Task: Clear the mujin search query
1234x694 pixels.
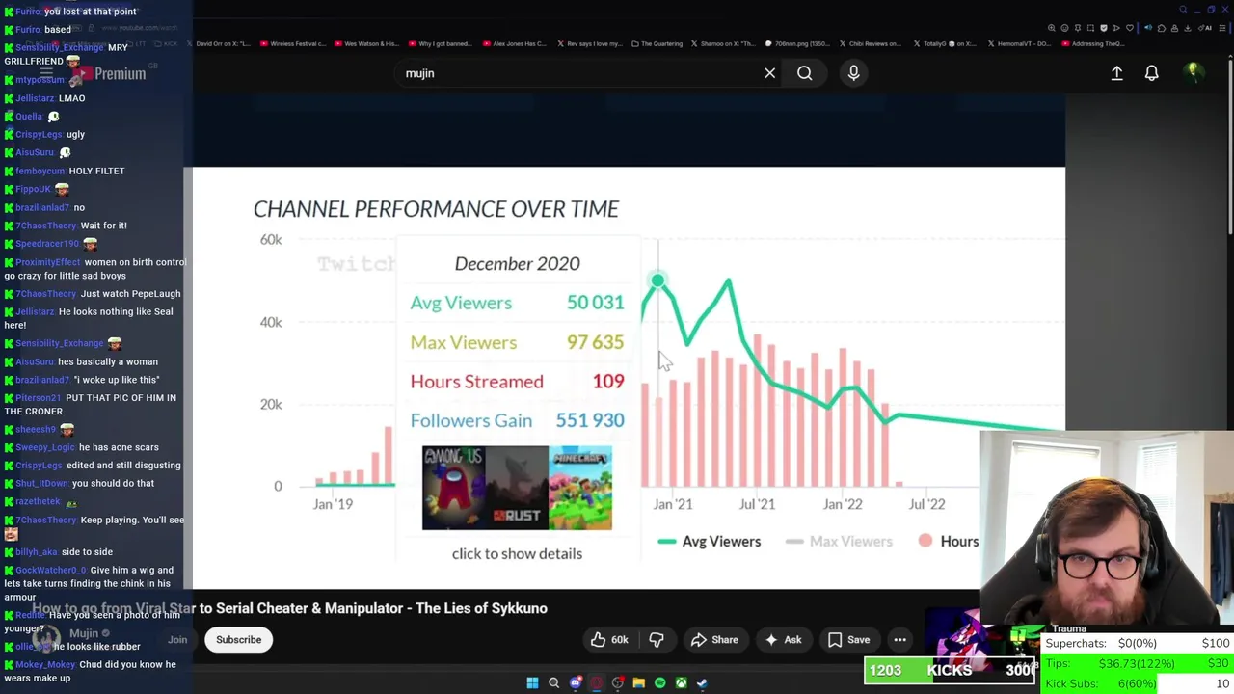Action: click(769, 73)
